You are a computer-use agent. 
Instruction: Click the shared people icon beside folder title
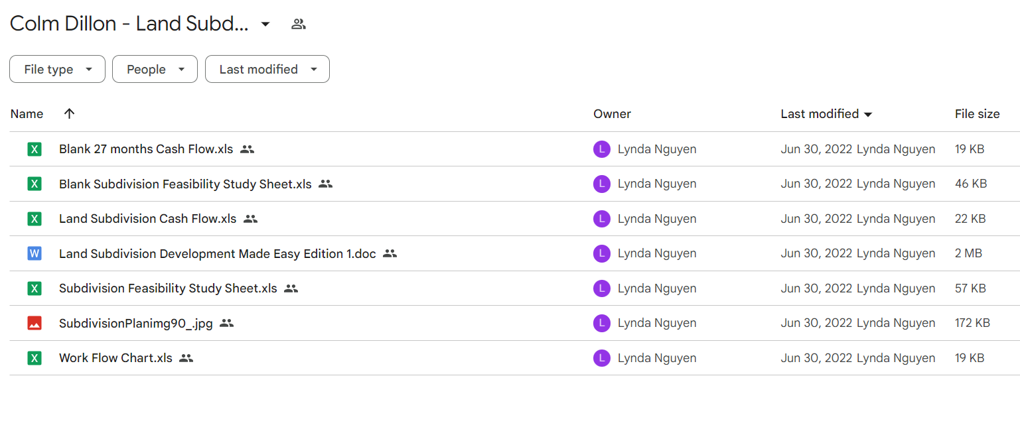click(x=299, y=25)
